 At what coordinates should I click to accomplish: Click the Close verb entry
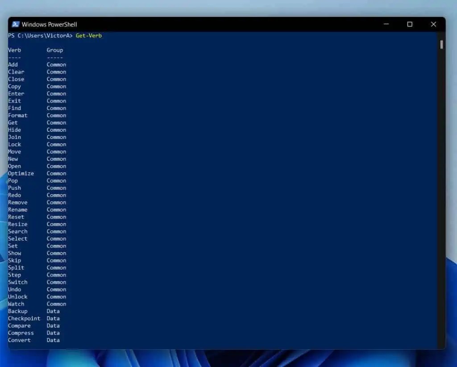16,79
